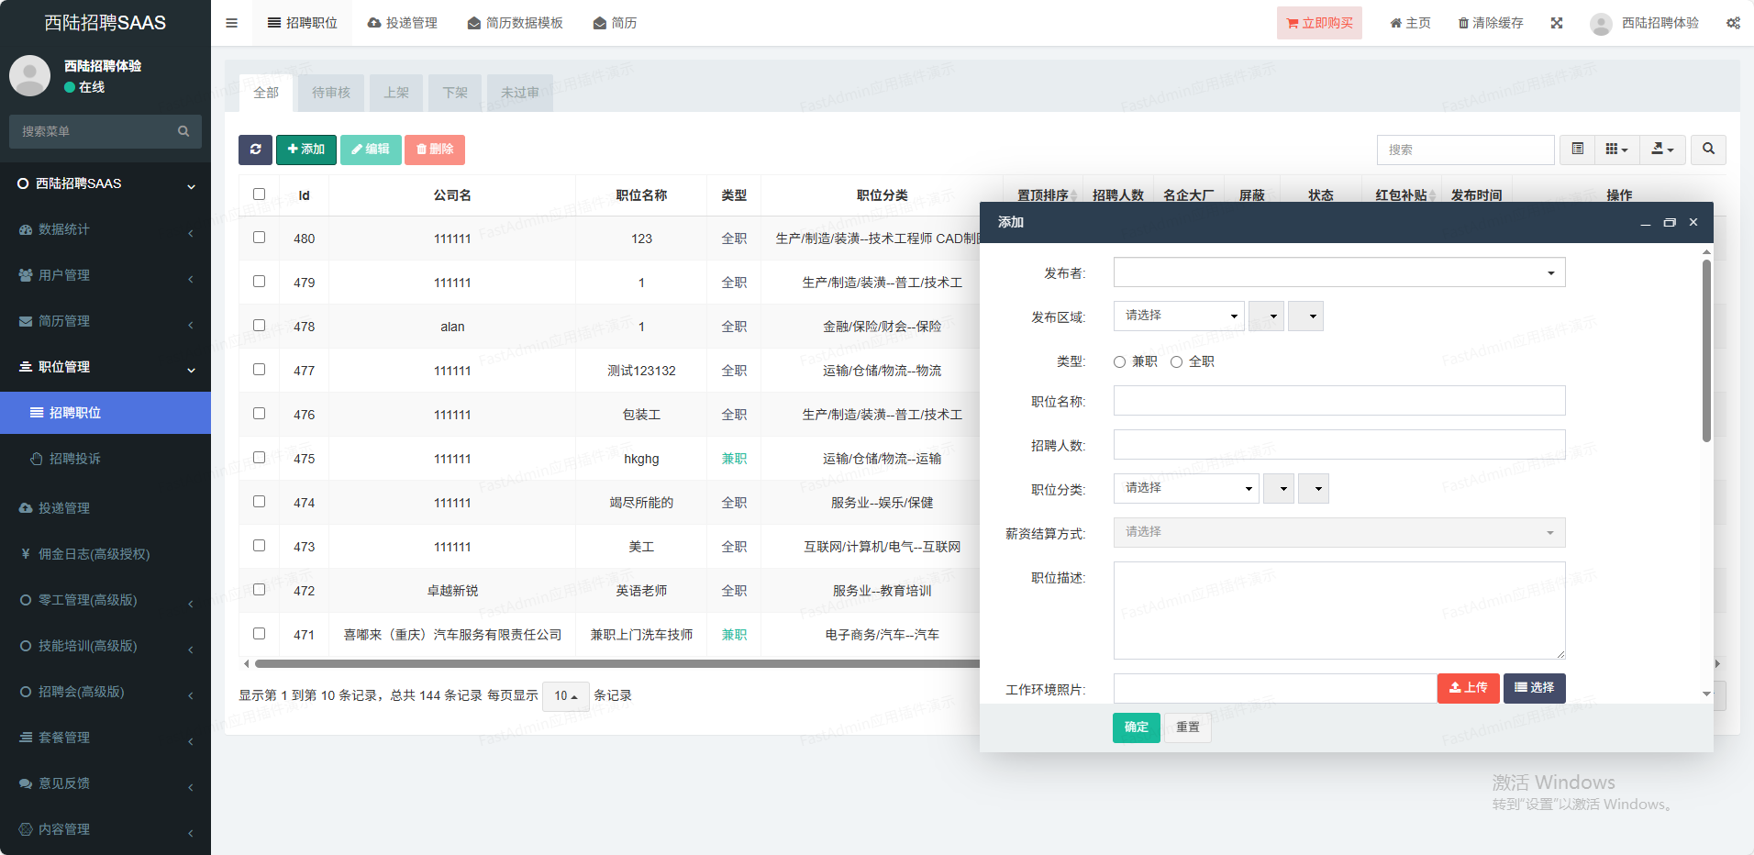
Task: Open 招聘投诉 in the sidebar menu
Action: coord(75,459)
